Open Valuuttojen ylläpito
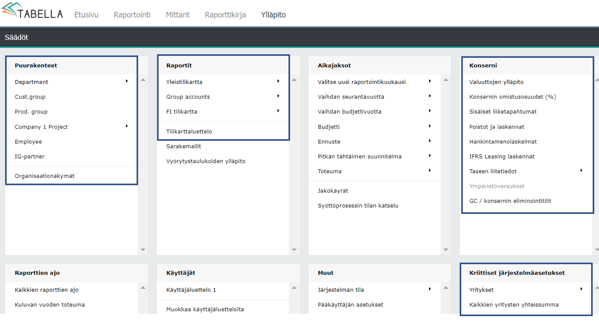The height and width of the screenshot is (322, 599). point(496,82)
